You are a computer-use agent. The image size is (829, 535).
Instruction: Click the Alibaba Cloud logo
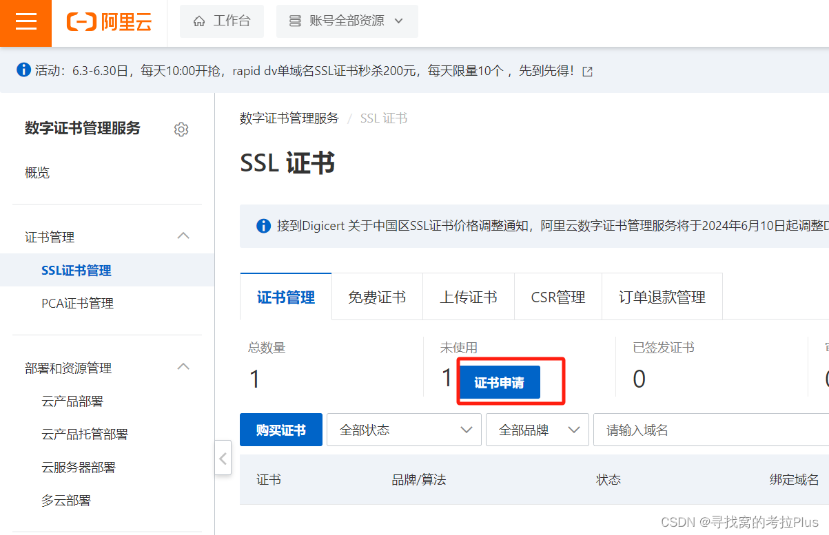[109, 22]
